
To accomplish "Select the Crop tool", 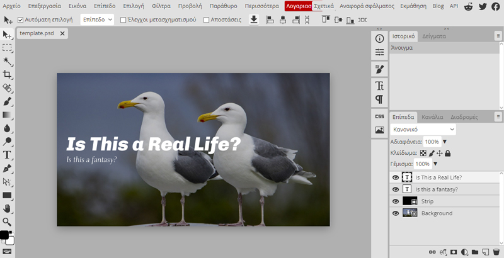I will click(x=7, y=74).
